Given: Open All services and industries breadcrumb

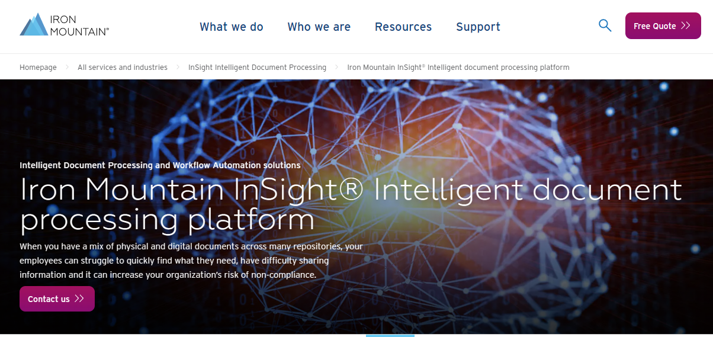Looking at the screenshot, I should click(123, 68).
